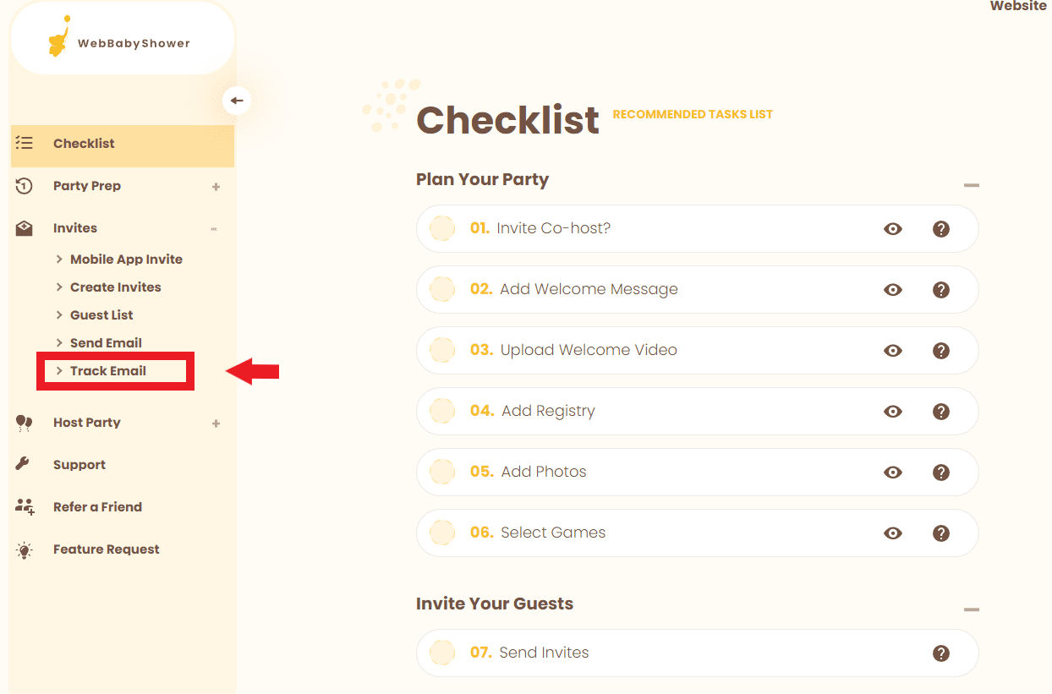The height and width of the screenshot is (694, 1052).
Task: Mark Invite Co-host task as complete
Action: (442, 228)
